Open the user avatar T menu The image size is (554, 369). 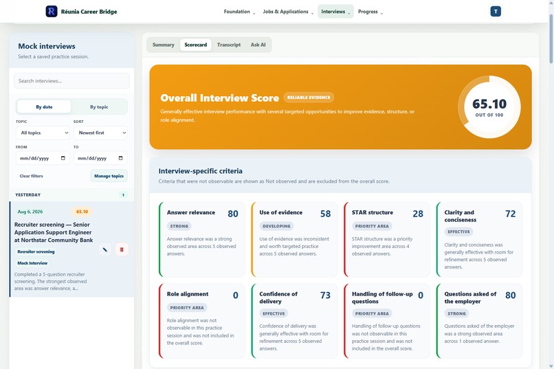pyautogui.click(x=496, y=11)
